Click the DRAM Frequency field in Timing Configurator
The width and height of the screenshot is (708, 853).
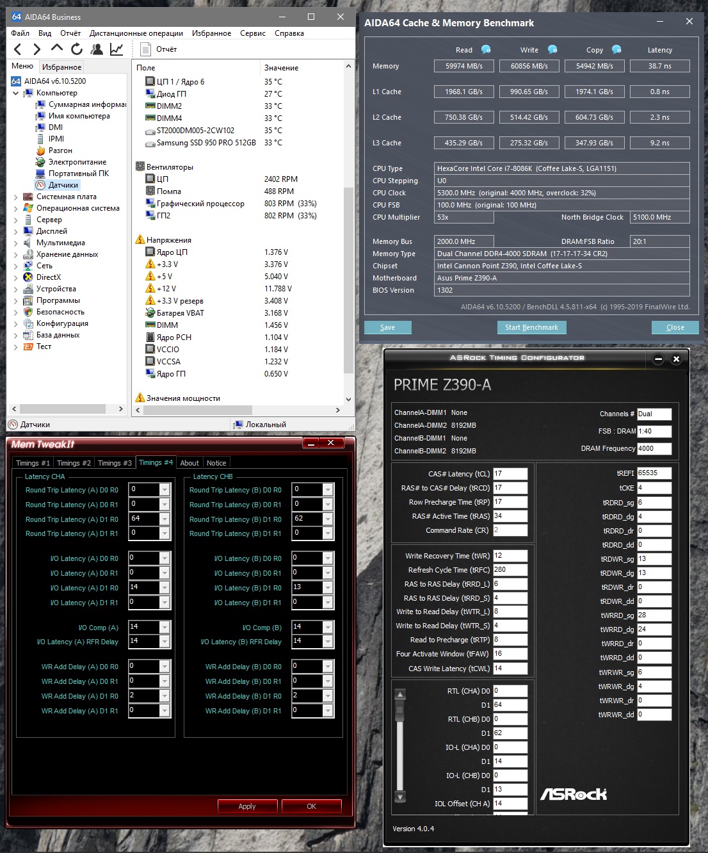pos(654,449)
